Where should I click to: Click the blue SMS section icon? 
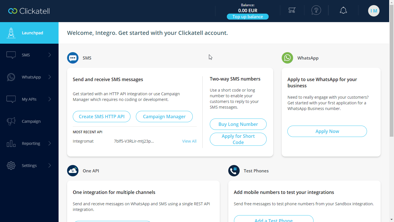coord(73,58)
